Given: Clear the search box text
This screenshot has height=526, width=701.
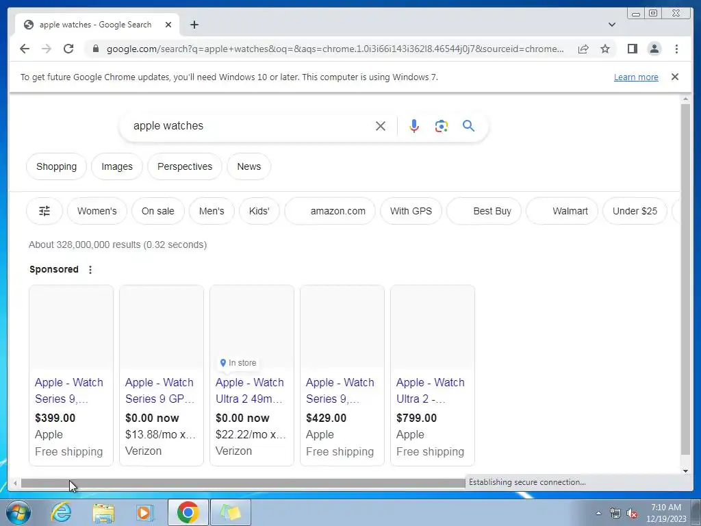Looking at the screenshot, I should (x=381, y=126).
